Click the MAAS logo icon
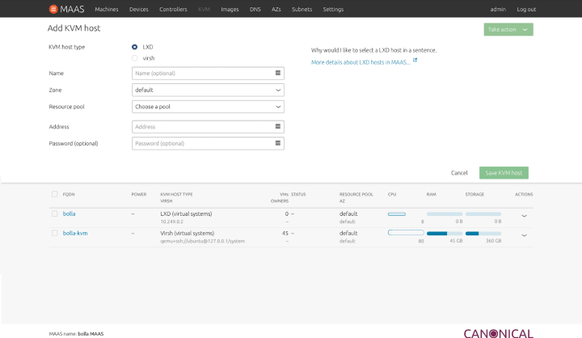 click(x=53, y=9)
